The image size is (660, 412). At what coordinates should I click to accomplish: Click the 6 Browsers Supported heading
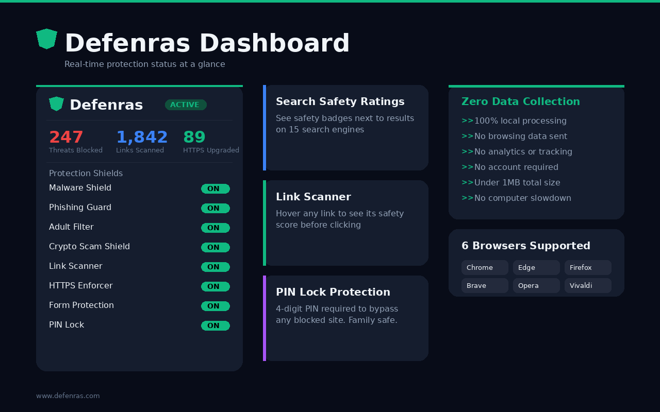pyautogui.click(x=526, y=246)
